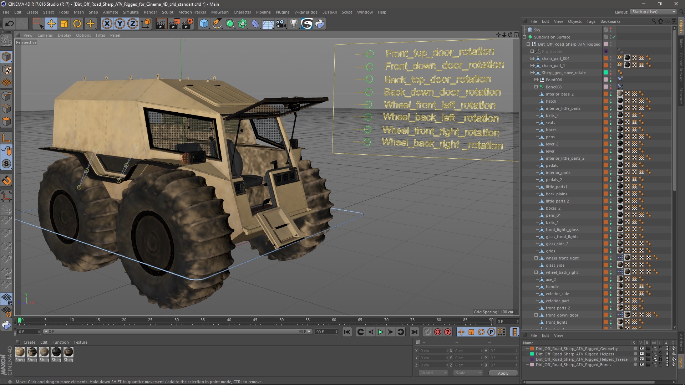
Task: Click the Front_top_door_rotation slider handle
Action: (x=370, y=54)
